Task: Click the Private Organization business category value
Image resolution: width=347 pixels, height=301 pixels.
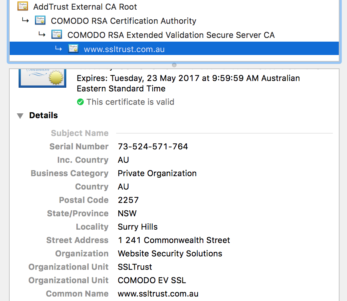Action: [x=157, y=174]
